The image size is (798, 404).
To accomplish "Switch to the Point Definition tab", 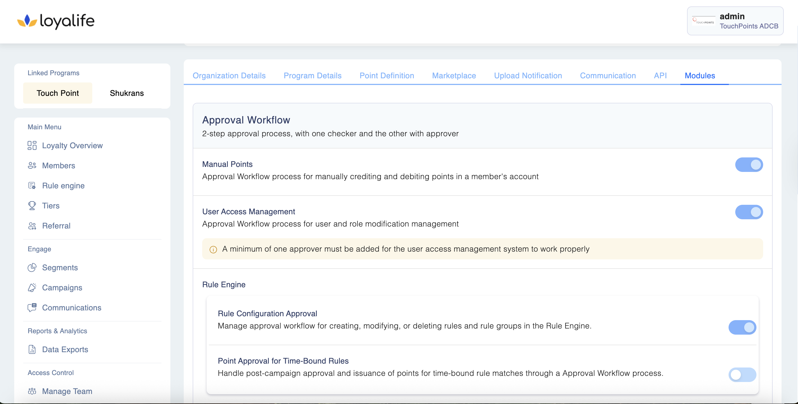I will 387,76.
